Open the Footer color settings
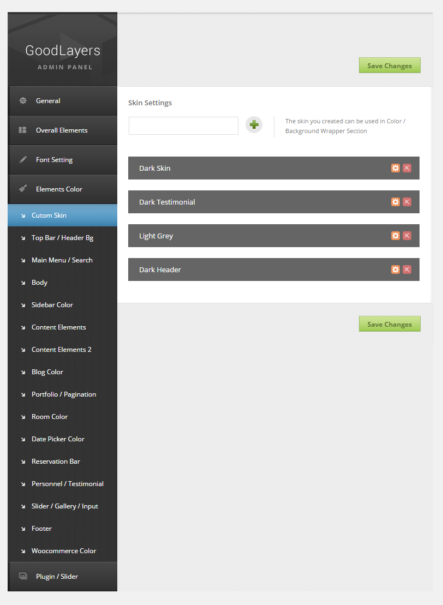Image resolution: width=443 pixels, height=605 pixels. pos(63,529)
